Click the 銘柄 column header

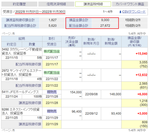click(22, 39)
